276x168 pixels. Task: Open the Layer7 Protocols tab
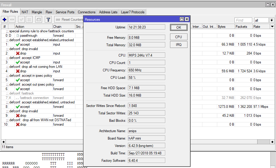pyautogui.click(x=133, y=12)
